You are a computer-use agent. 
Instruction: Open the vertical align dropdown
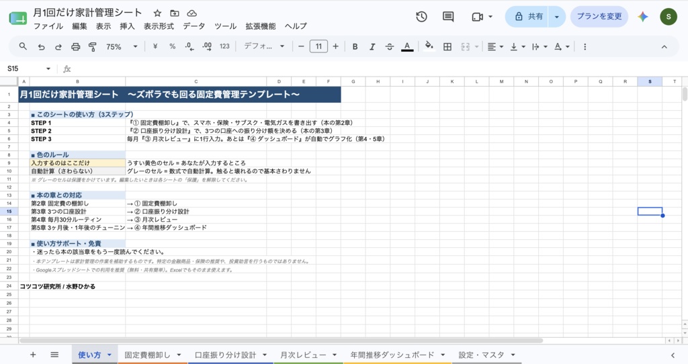click(518, 46)
